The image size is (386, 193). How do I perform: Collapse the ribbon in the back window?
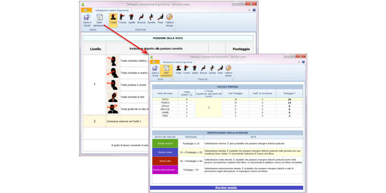[x=249, y=10]
